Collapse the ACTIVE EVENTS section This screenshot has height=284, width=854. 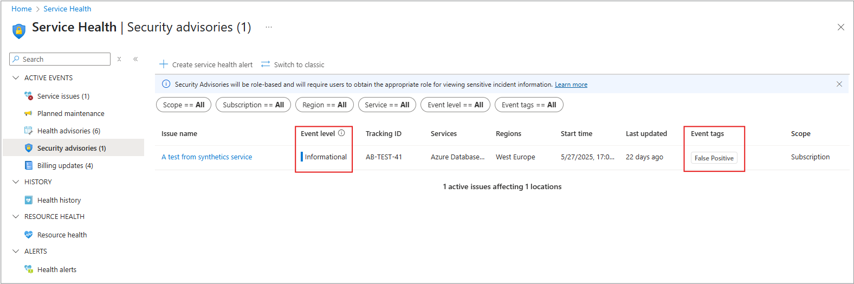pyautogui.click(x=16, y=78)
